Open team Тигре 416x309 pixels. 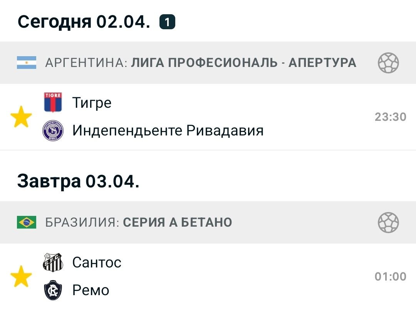(92, 103)
